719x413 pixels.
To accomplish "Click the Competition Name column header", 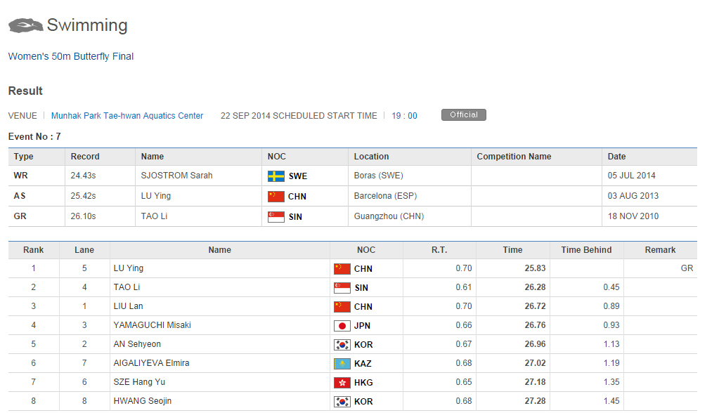I will [514, 157].
